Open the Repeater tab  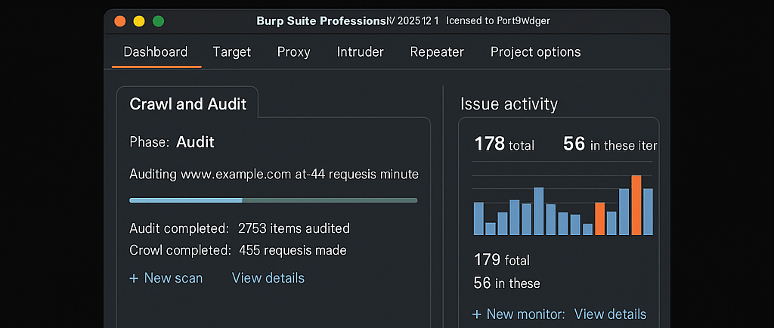point(437,52)
